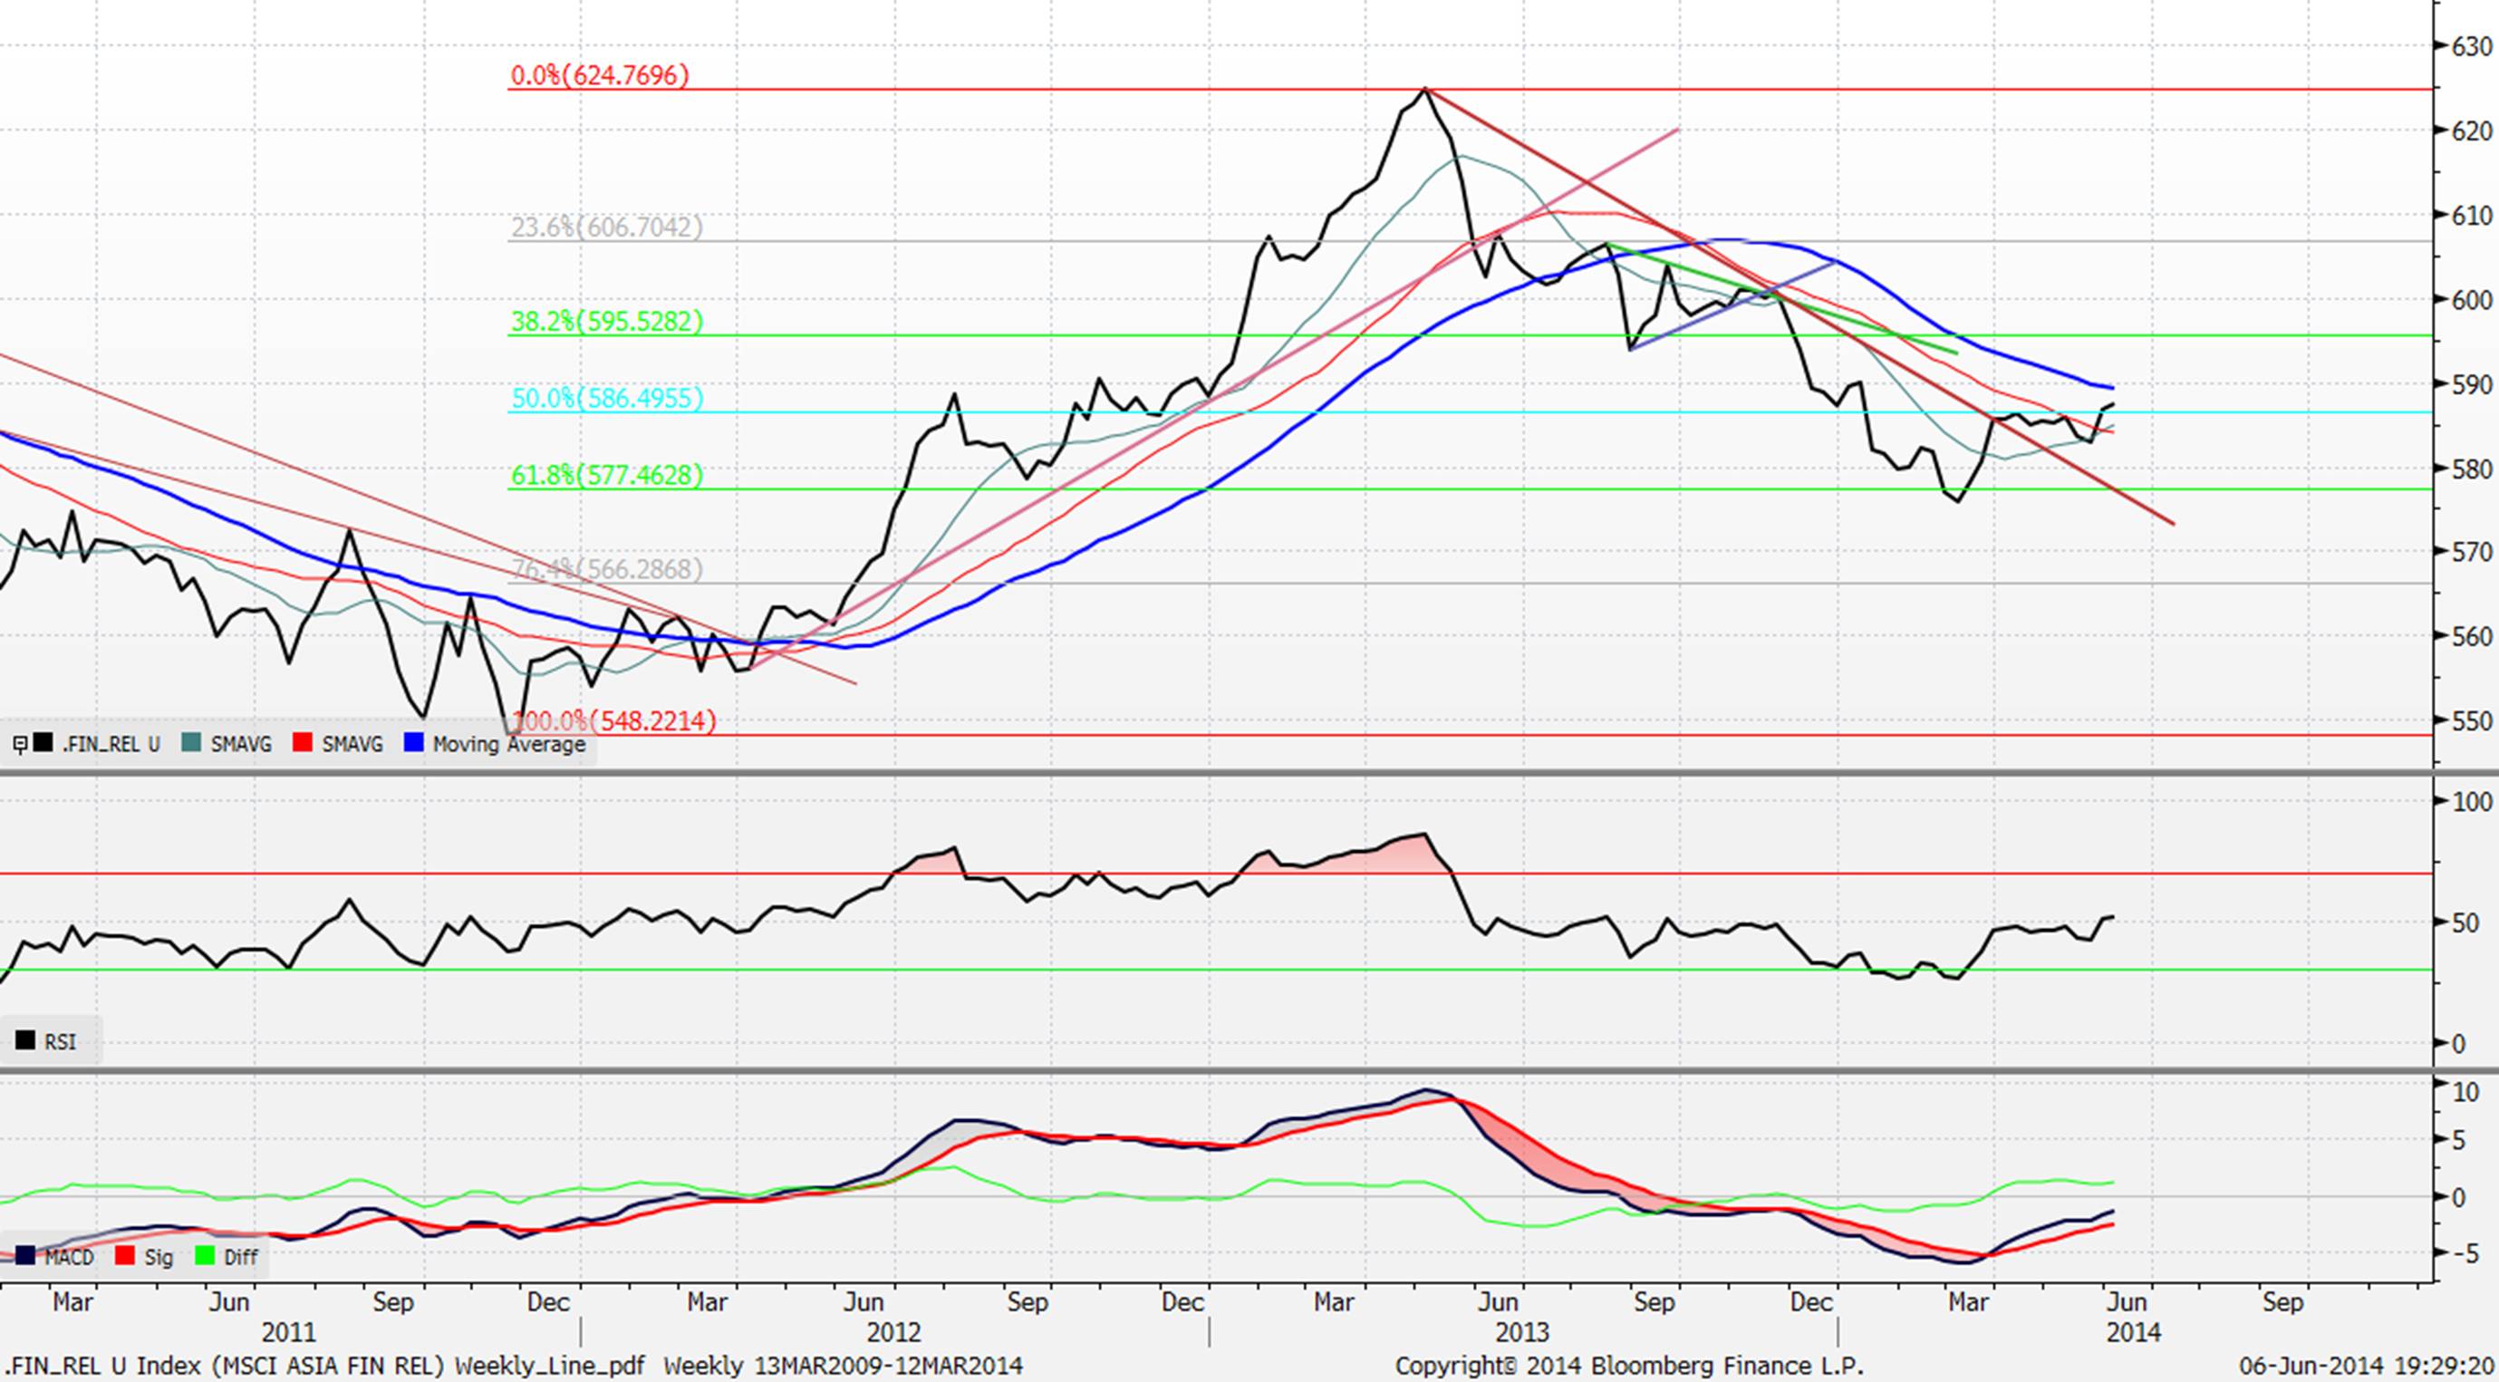Click the 2013 year label on time axis
Screen dimensions: 2499x1382
click(x=1521, y=1332)
